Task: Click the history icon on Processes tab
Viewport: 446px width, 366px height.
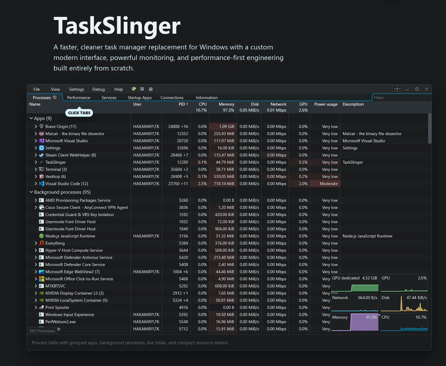Action: point(55,97)
